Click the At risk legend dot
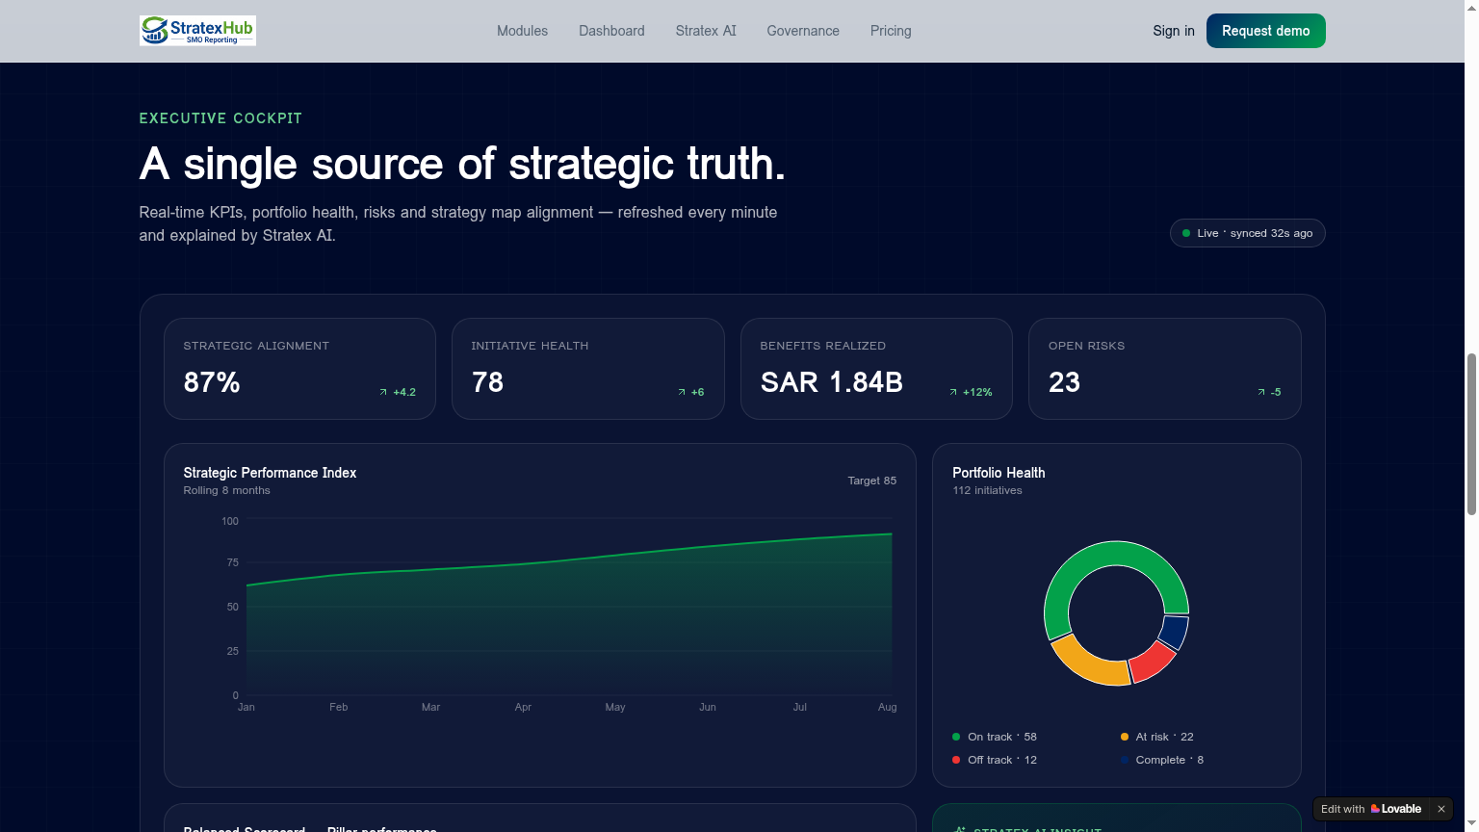 (x=1124, y=737)
